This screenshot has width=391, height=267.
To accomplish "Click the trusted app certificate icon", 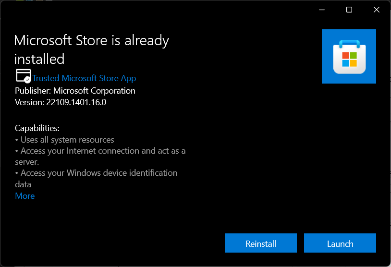I will tap(22, 76).
